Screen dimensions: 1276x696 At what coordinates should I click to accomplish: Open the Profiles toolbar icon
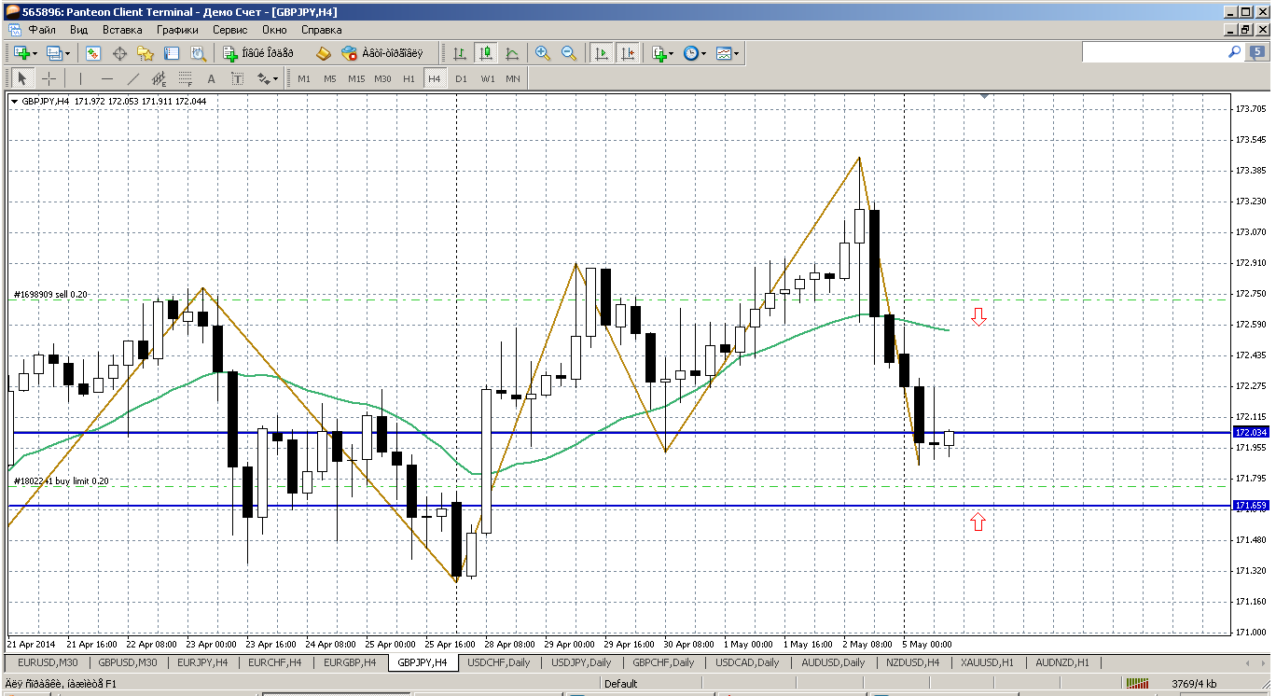pyautogui.click(x=53, y=53)
